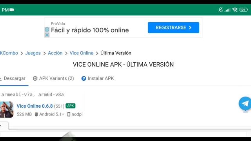Click the Android icon next to Android 5.1+
Viewport: 251px width, 141px height.
36,114
